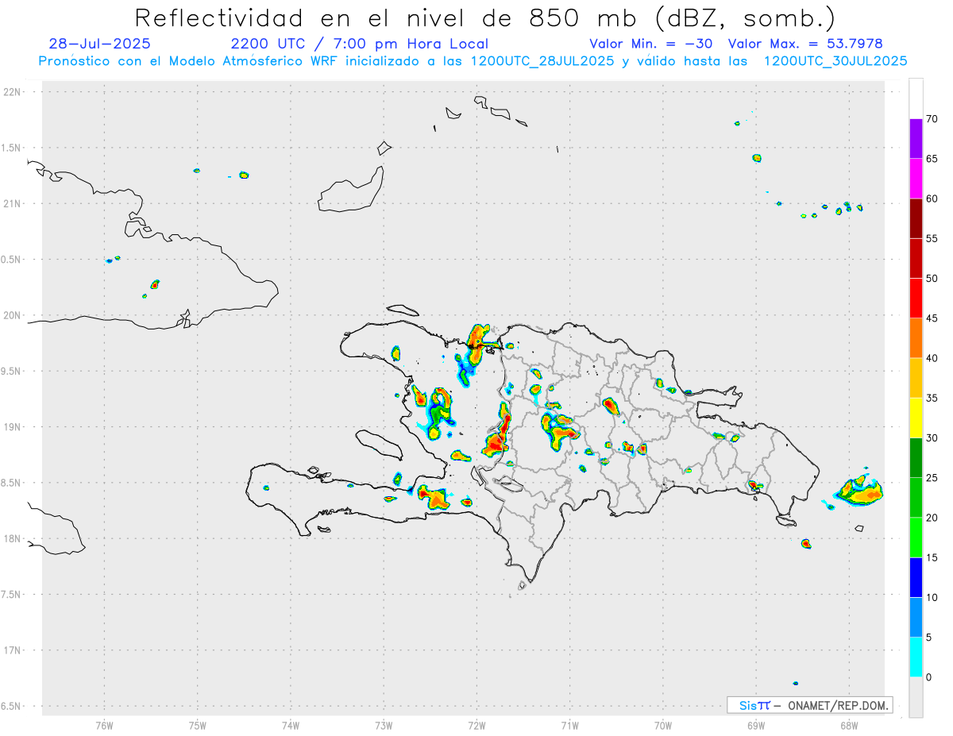This screenshot has height=736, width=953.
Task: Click the colorbar value label '45'
Action: pos(932,318)
